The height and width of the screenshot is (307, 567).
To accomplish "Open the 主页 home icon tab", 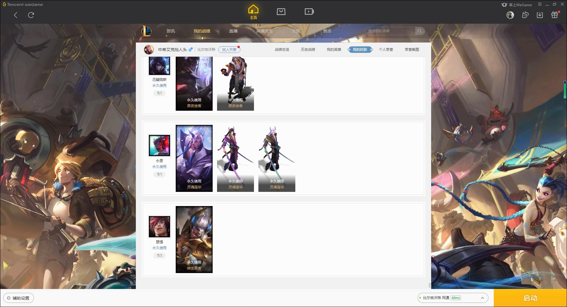I will (x=253, y=12).
